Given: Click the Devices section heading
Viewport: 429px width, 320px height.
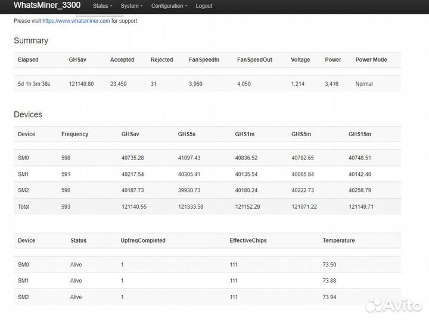Looking at the screenshot, I should [28, 114].
